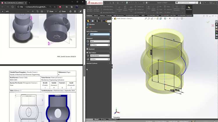Open the Markup ribbon tab
The height and width of the screenshot is (122, 218).
tap(102, 16)
